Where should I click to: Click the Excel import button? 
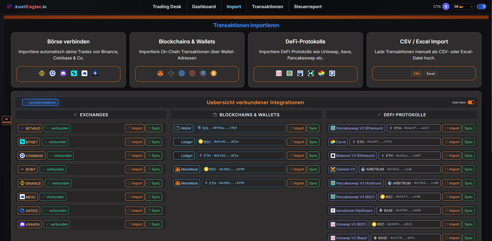[430, 74]
